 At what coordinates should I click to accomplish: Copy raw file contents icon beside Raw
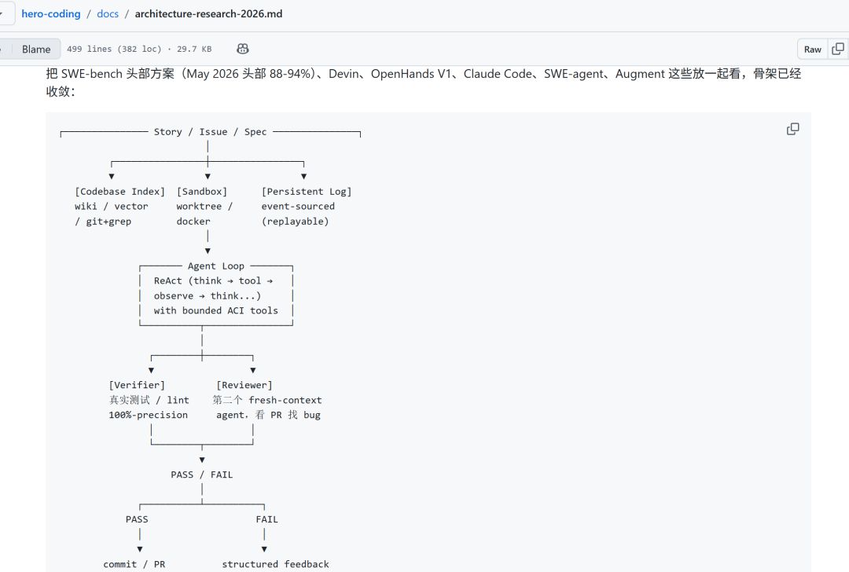pyautogui.click(x=838, y=49)
